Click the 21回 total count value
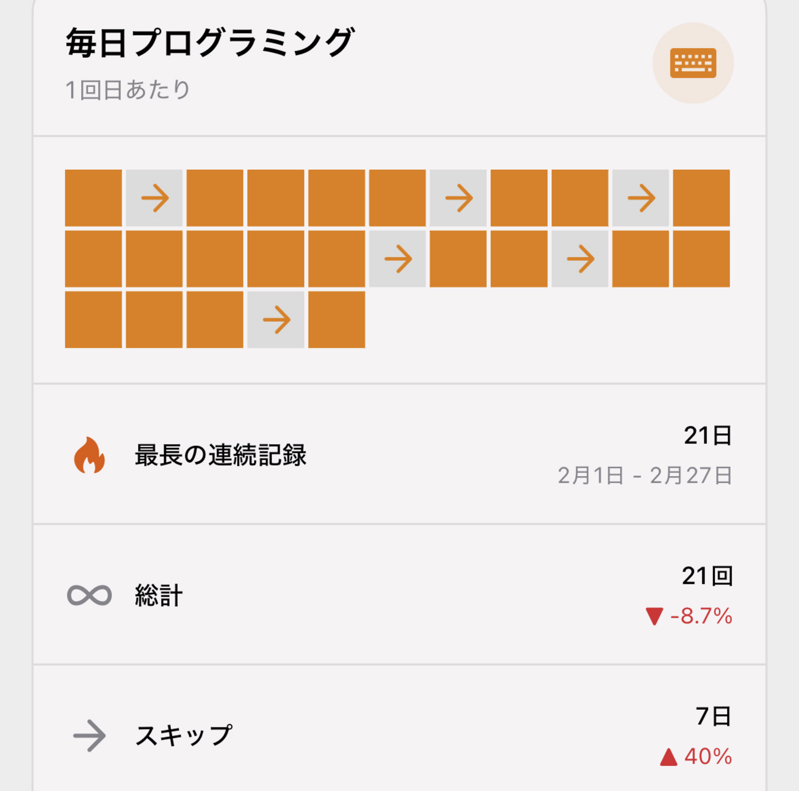Screen dimensions: 799x791 coord(707,576)
